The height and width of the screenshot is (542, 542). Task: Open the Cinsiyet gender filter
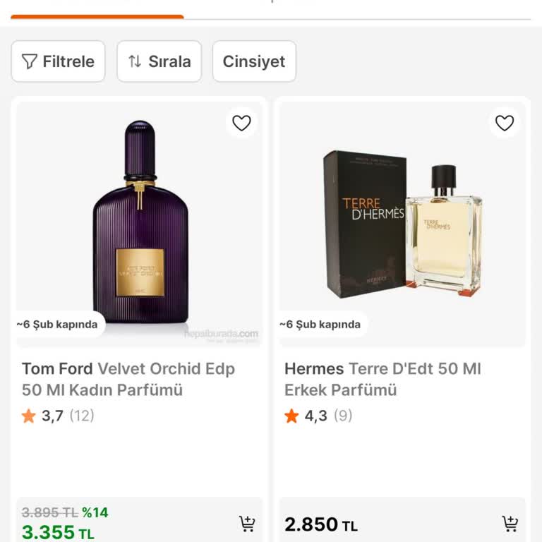tap(254, 61)
